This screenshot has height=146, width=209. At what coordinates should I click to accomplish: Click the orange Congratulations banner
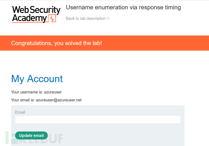(x=151, y=43)
